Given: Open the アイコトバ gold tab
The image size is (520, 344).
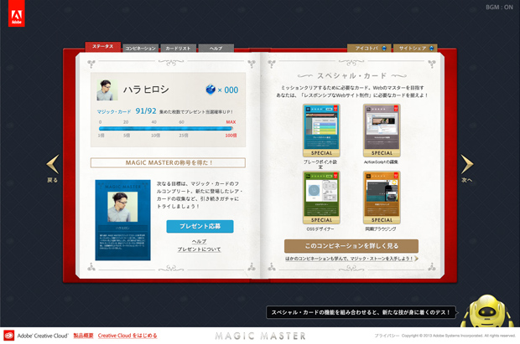Looking at the screenshot, I should [x=369, y=49].
